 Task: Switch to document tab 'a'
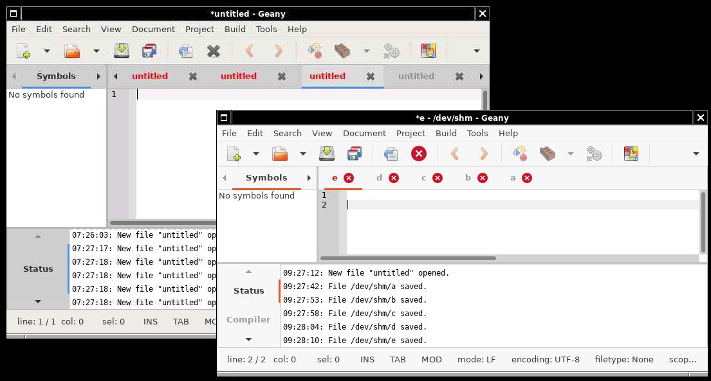pyautogui.click(x=513, y=178)
